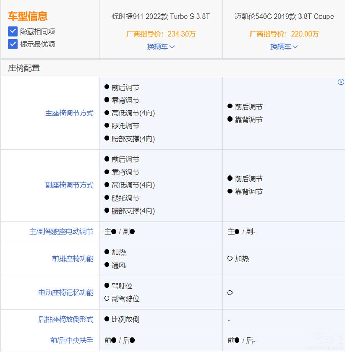Click the small play icon at top right
This screenshot has width=345, height=352.
[341, 82]
